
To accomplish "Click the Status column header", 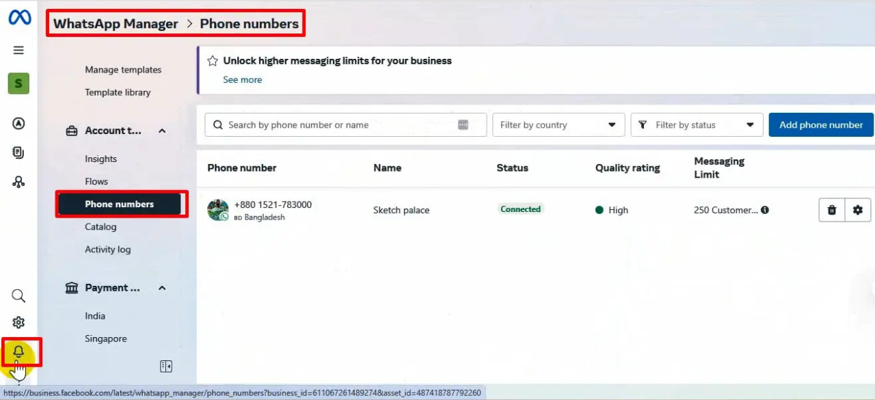I will coord(512,168).
